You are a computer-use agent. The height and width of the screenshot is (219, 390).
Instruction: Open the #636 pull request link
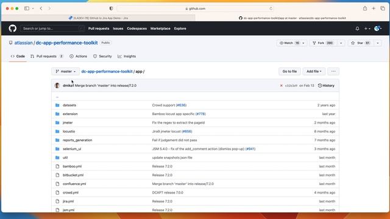[x=182, y=105]
